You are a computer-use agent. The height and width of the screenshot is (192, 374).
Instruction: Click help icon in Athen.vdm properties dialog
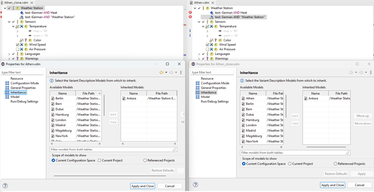point(5,186)
